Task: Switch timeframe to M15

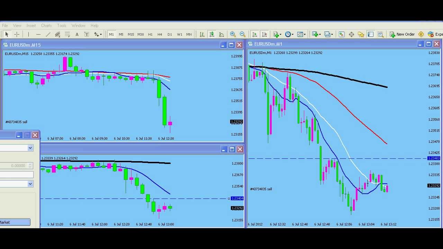Action: pos(131,34)
